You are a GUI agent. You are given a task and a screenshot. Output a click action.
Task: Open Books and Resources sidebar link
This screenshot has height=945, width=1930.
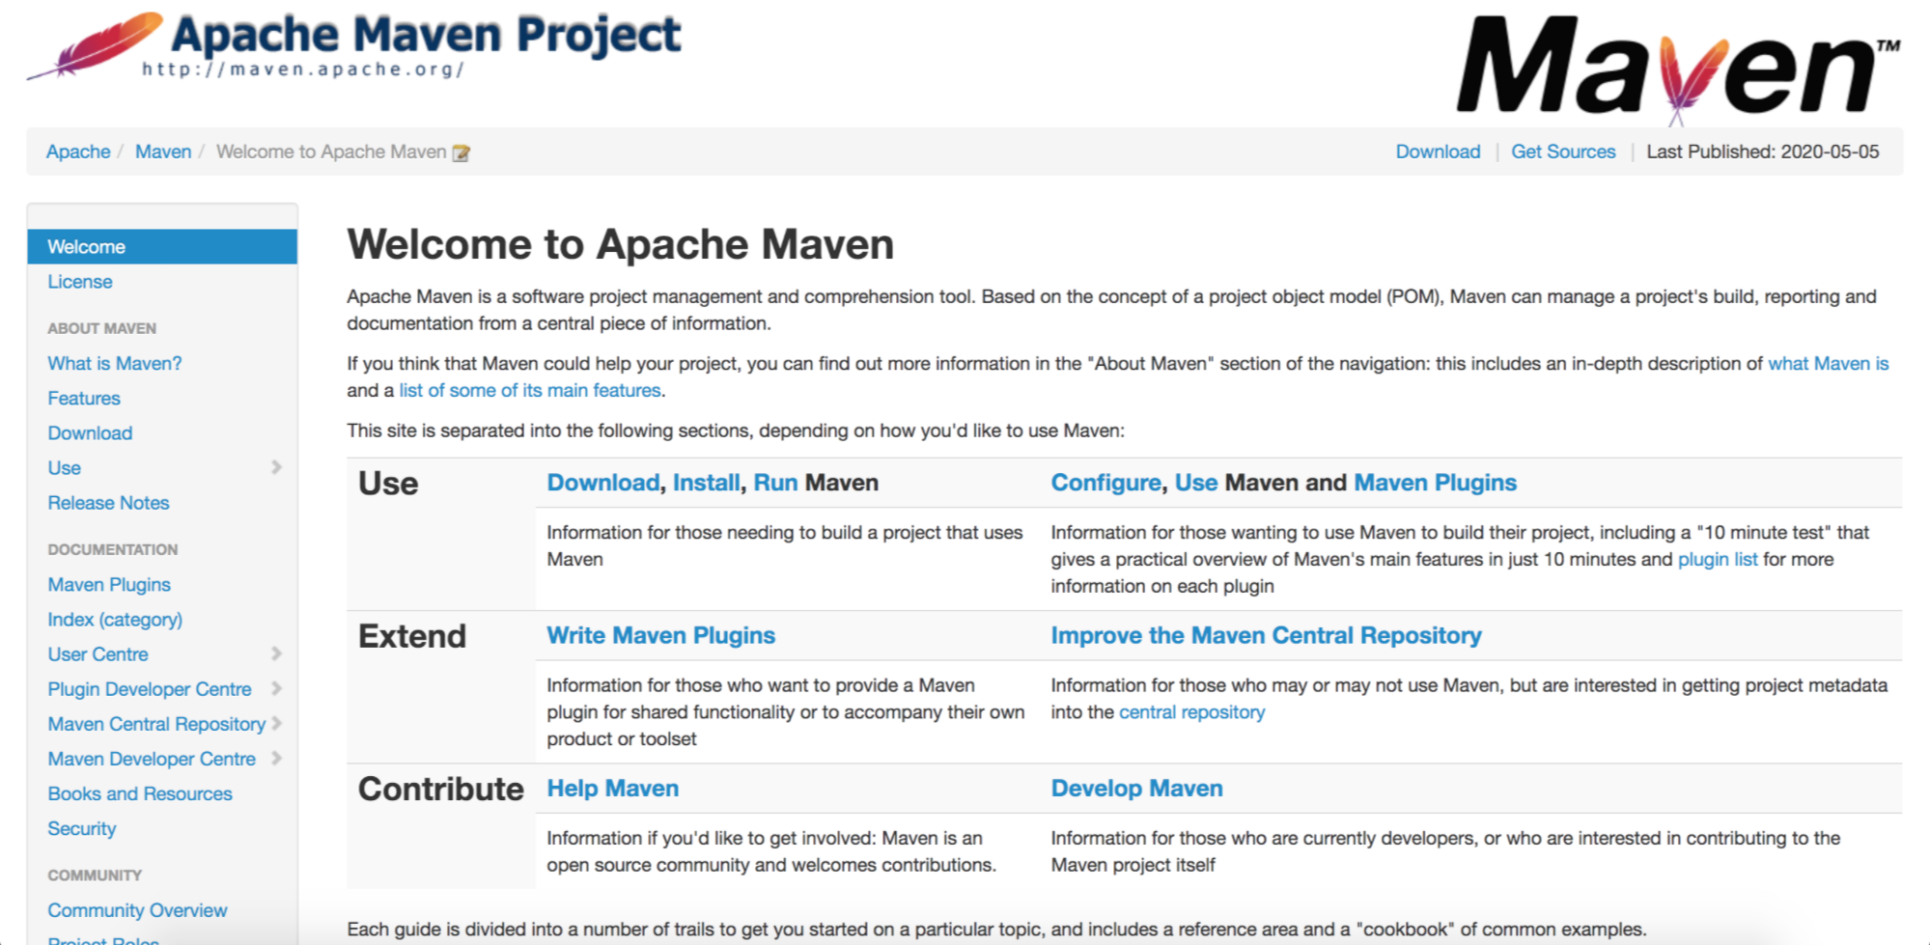click(x=140, y=793)
